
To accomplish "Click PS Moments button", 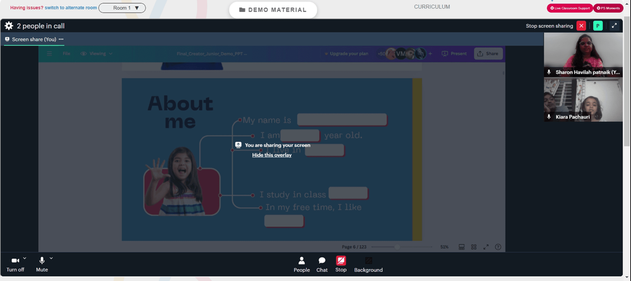I will pos(608,8).
